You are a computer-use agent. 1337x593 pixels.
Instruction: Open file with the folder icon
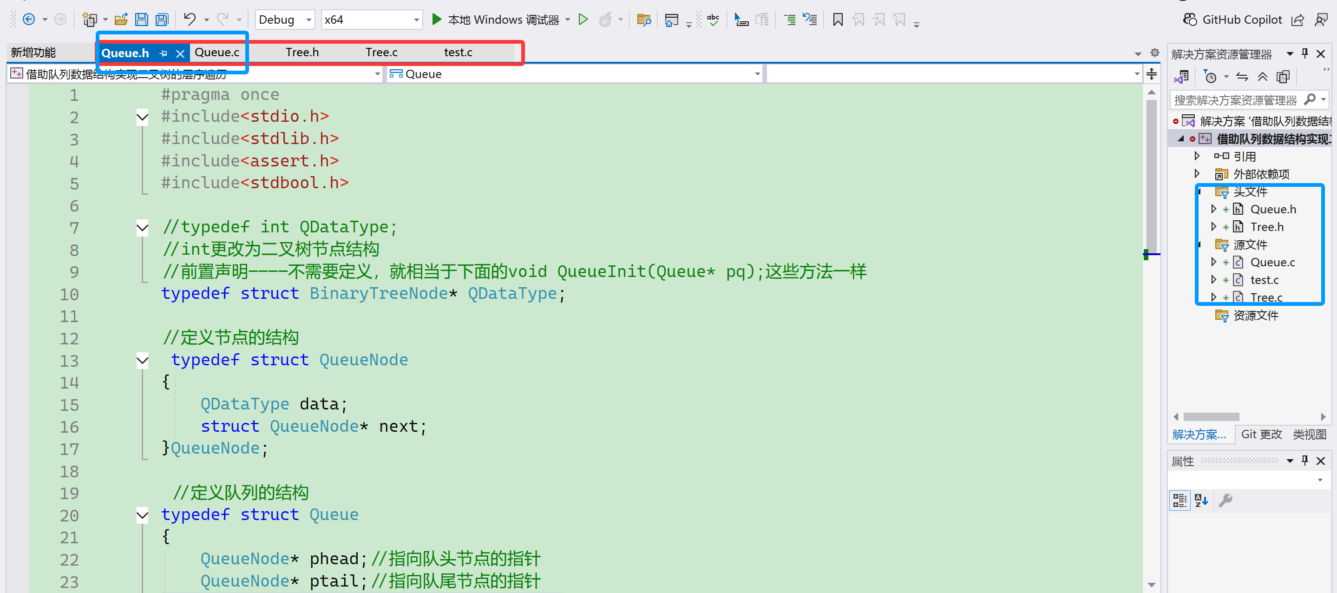click(121, 20)
